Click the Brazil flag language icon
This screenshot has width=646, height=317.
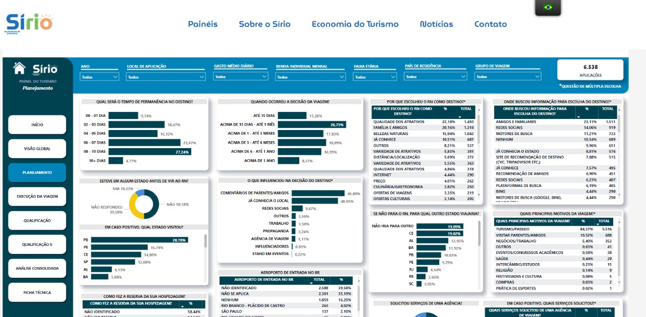548,7
